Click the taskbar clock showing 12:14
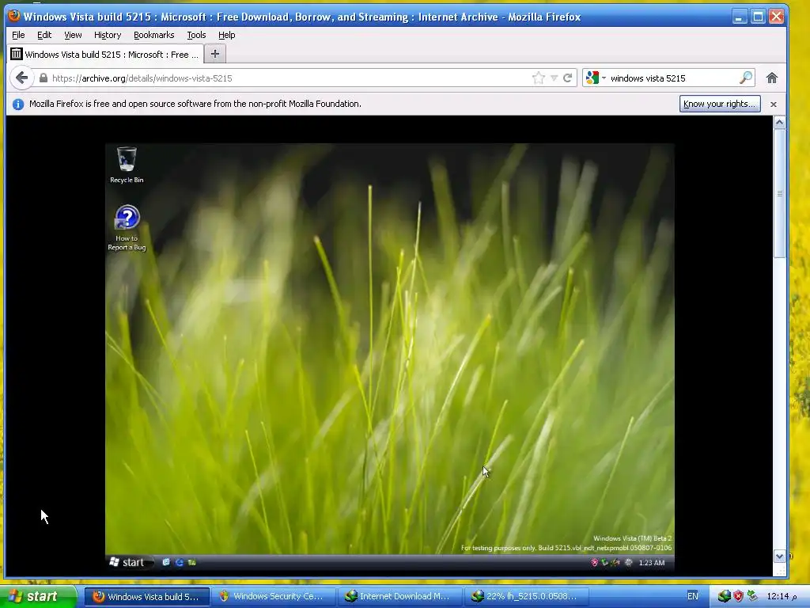The image size is (810, 608). click(x=782, y=597)
